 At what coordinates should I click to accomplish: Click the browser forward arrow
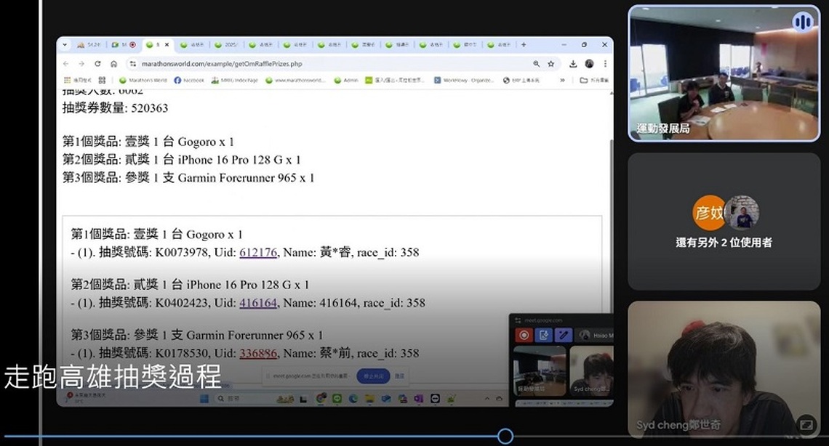pyautogui.click(x=81, y=64)
